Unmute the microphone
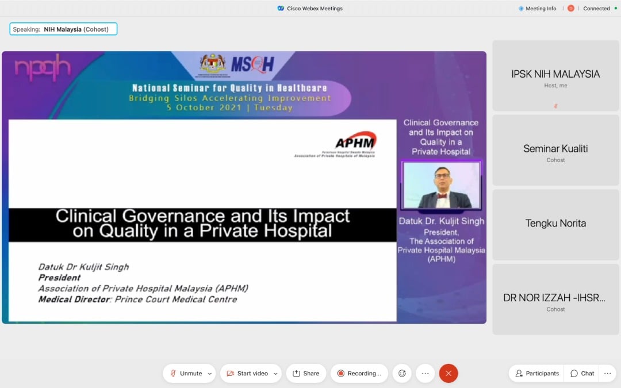Image resolution: width=621 pixels, height=388 pixels. click(185, 373)
